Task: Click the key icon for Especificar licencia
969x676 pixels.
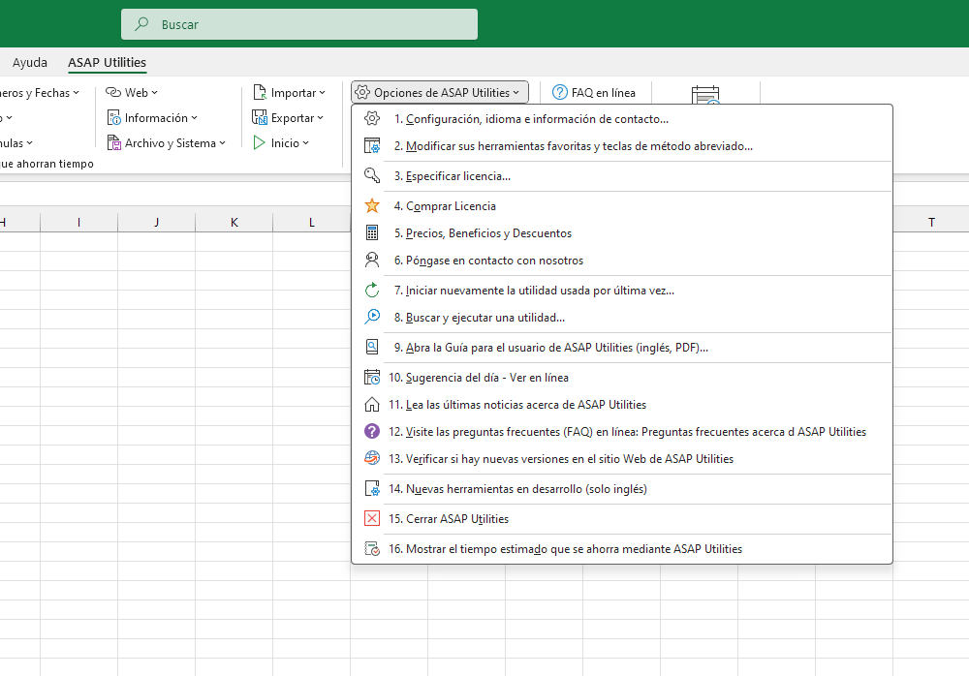Action: pos(372,176)
